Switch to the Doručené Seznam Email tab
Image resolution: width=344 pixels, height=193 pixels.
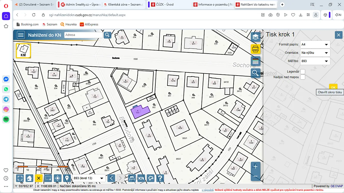pyautogui.click(x=34, y=5)
